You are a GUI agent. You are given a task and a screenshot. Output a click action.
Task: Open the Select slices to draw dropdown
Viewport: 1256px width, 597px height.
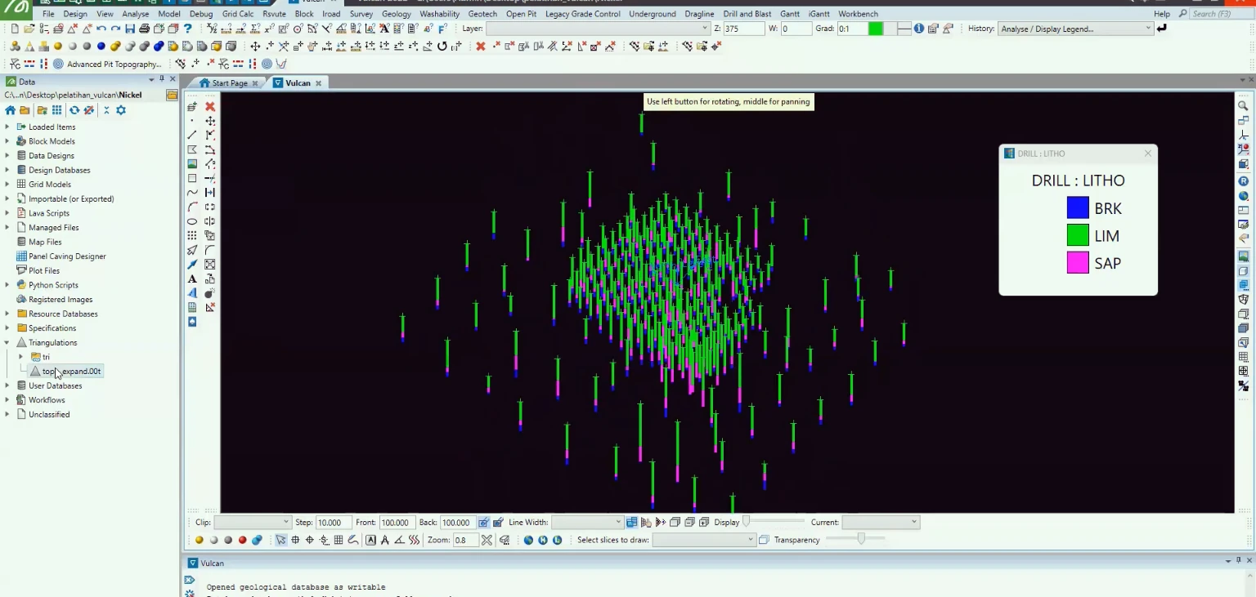[704, 540]
